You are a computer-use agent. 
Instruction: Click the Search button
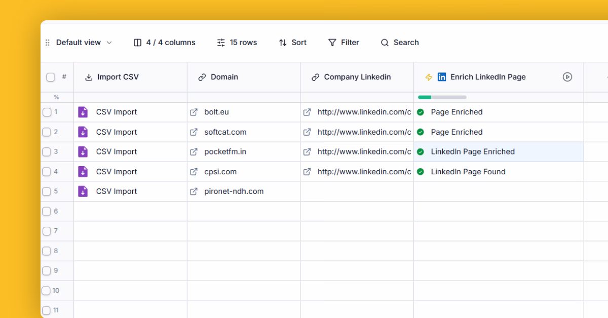[400, 43]
